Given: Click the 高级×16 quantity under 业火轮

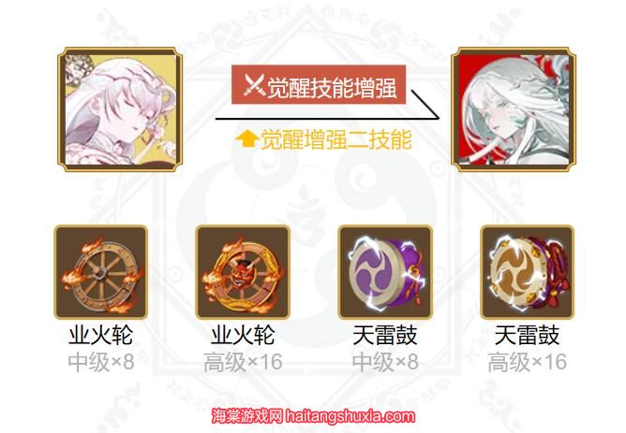Looking at the screenshot, I should (243, 362).
